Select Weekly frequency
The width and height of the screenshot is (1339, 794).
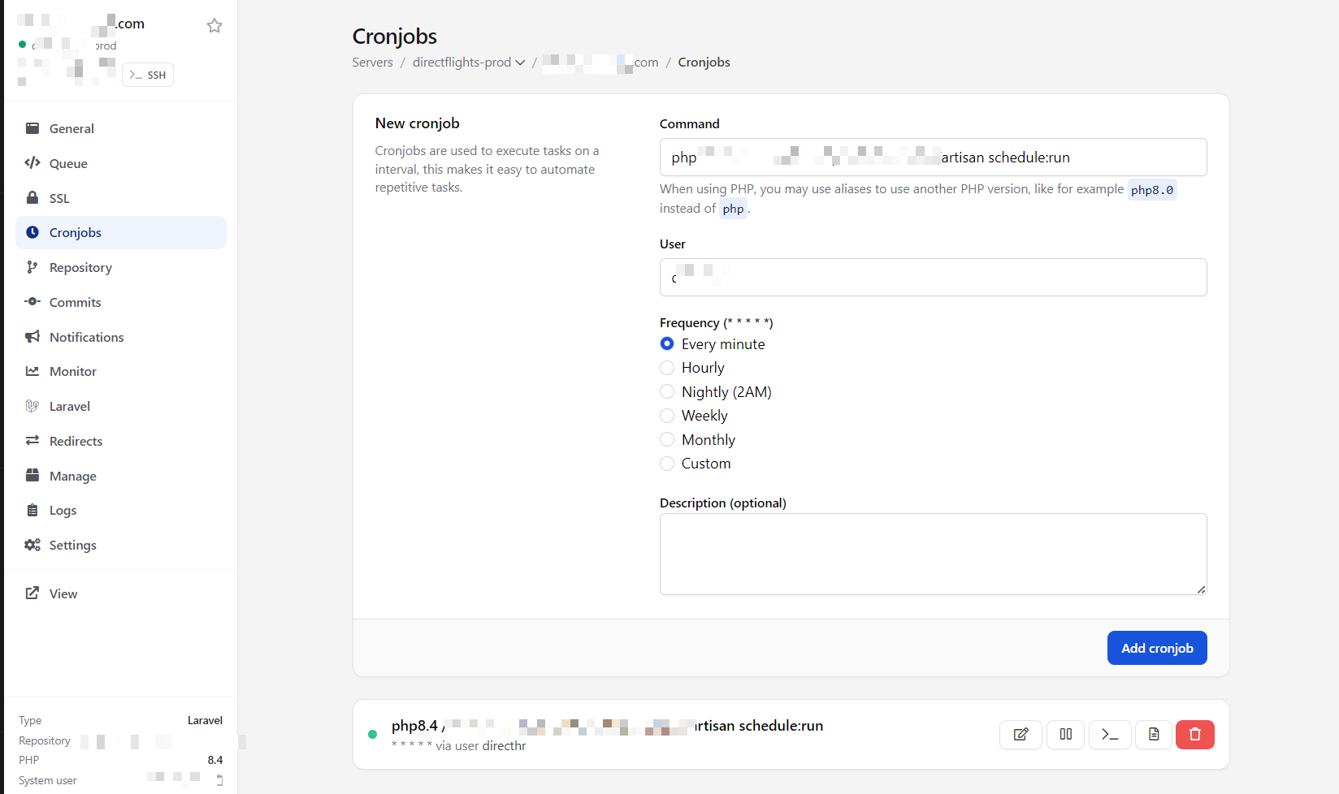[x=667, y=416]
